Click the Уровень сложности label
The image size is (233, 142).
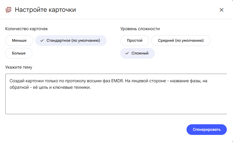tap(140, 29)
